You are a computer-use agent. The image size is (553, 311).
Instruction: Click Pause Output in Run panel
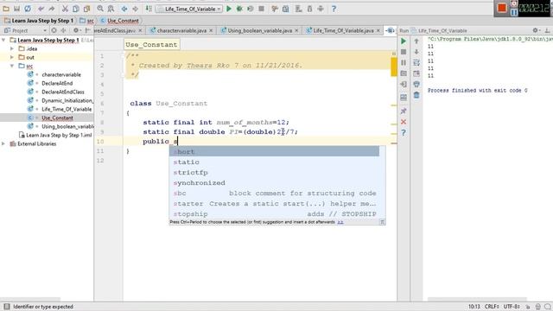[x=404, y=62]
